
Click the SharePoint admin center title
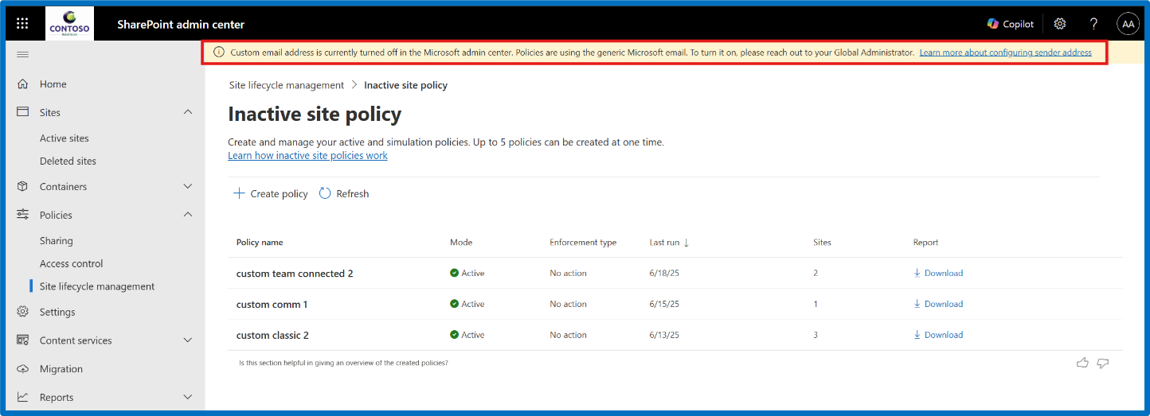tap(181, 25)
